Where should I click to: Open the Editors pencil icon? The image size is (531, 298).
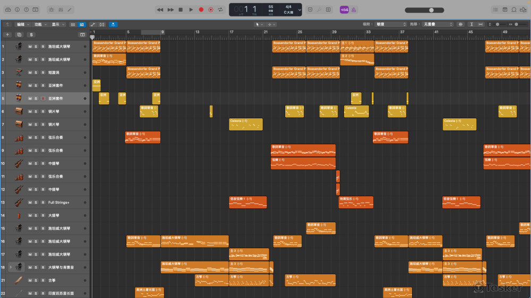tap(70, 10)
